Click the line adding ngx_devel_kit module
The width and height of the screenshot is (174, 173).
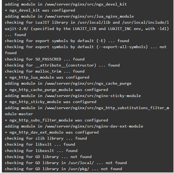66,4
